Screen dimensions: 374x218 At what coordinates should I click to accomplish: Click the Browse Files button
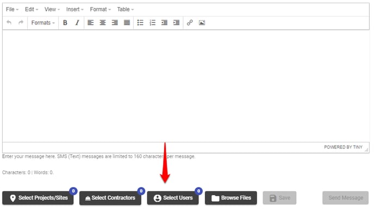231,198
